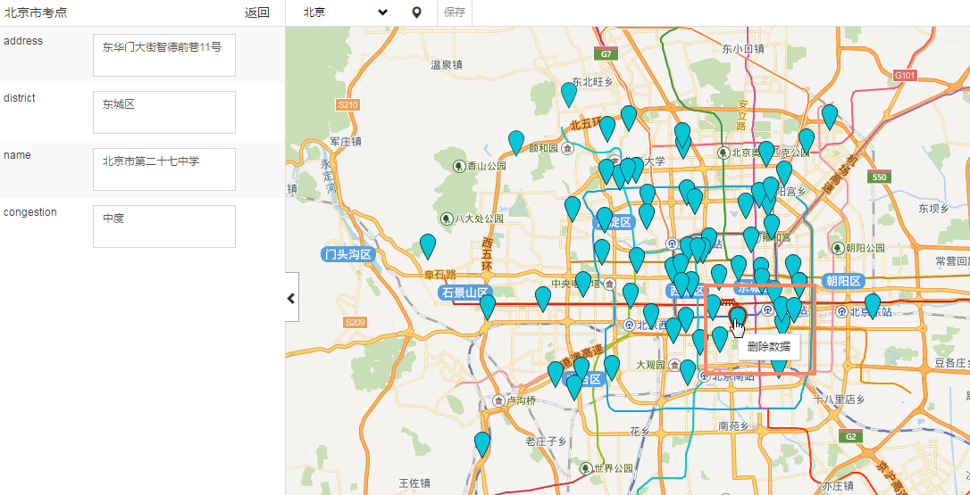This screenshot has width=970, height=495.
Task: Click the 石景山区 district label
Action: (x=464, y=293)
